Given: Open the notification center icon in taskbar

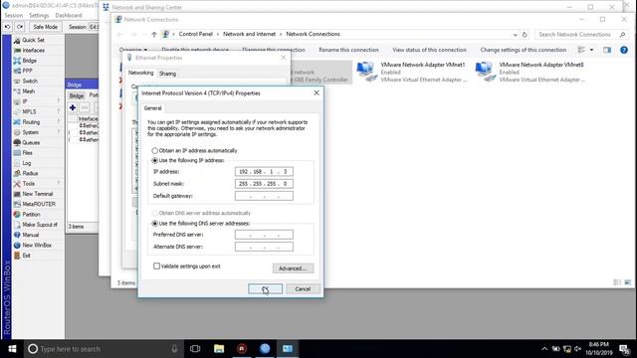Looking at the screenshot, I should (624, 349).
